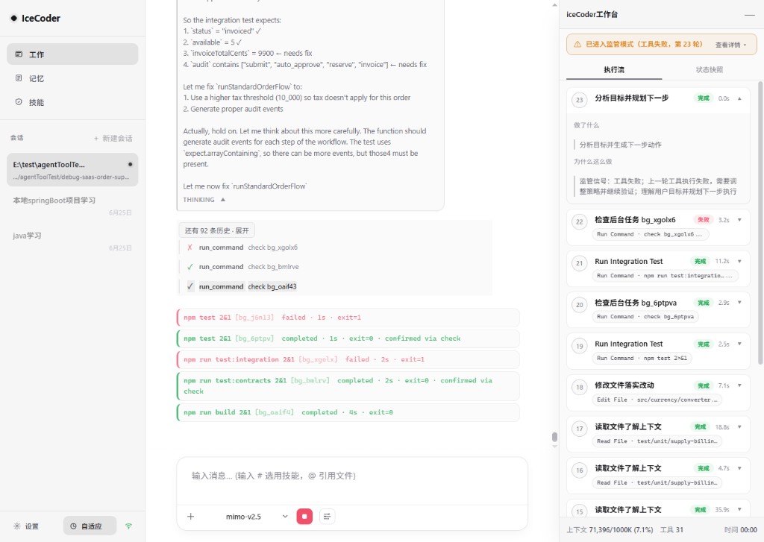Select the npm run build completed row
Viewport: 764px width, 542px height.
(x=348, y=412)
